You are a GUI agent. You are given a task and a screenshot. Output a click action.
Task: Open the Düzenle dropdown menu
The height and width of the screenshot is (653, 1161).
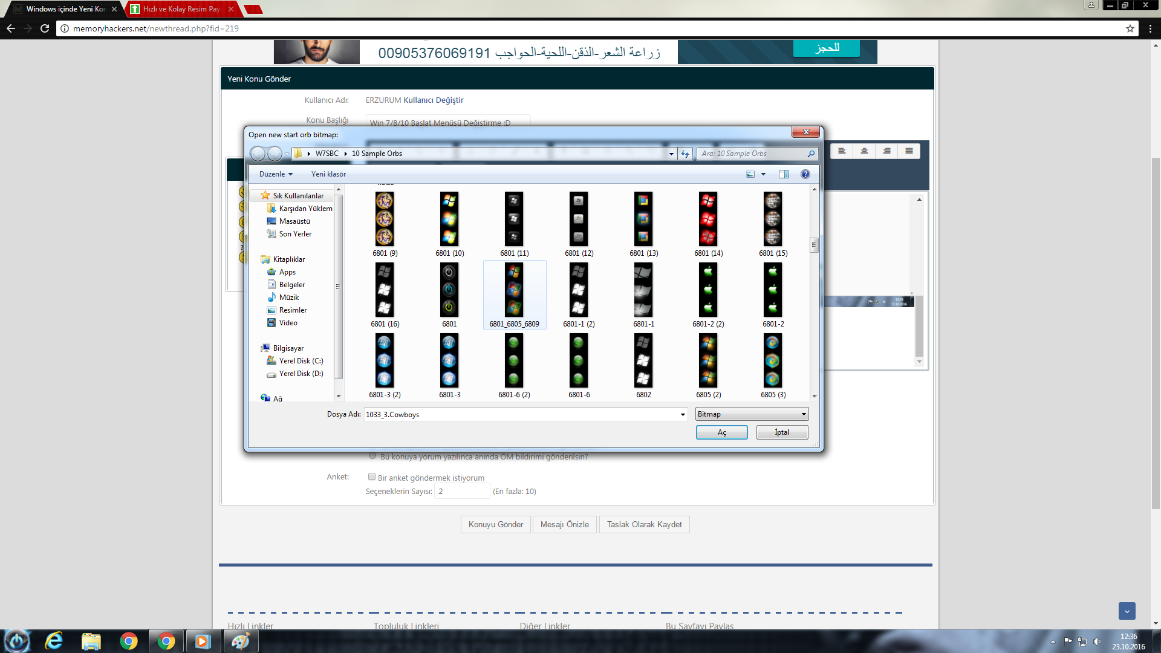(276, 174)
